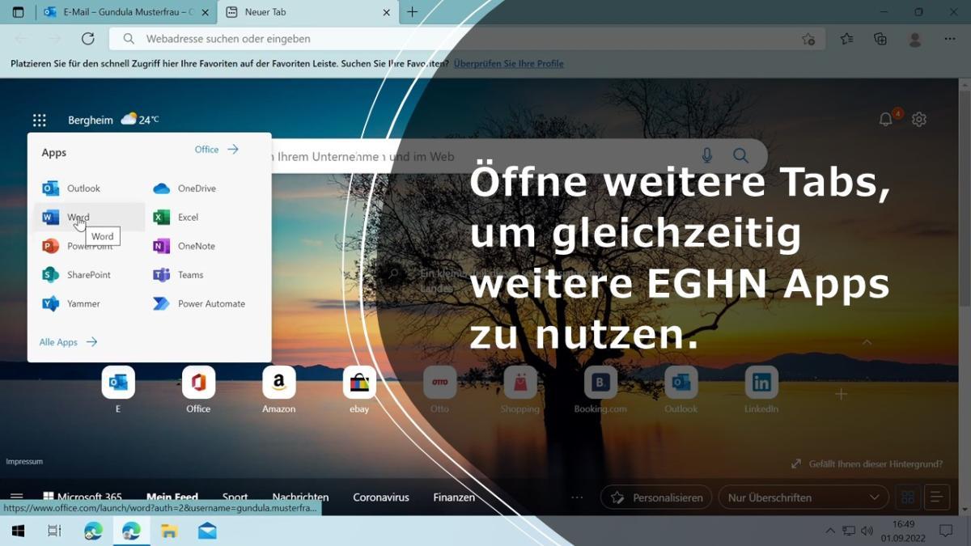Switch feed to grid layout view
This screenshot has width=971, height=546.
pyautogui.click(x=907, y=497)
